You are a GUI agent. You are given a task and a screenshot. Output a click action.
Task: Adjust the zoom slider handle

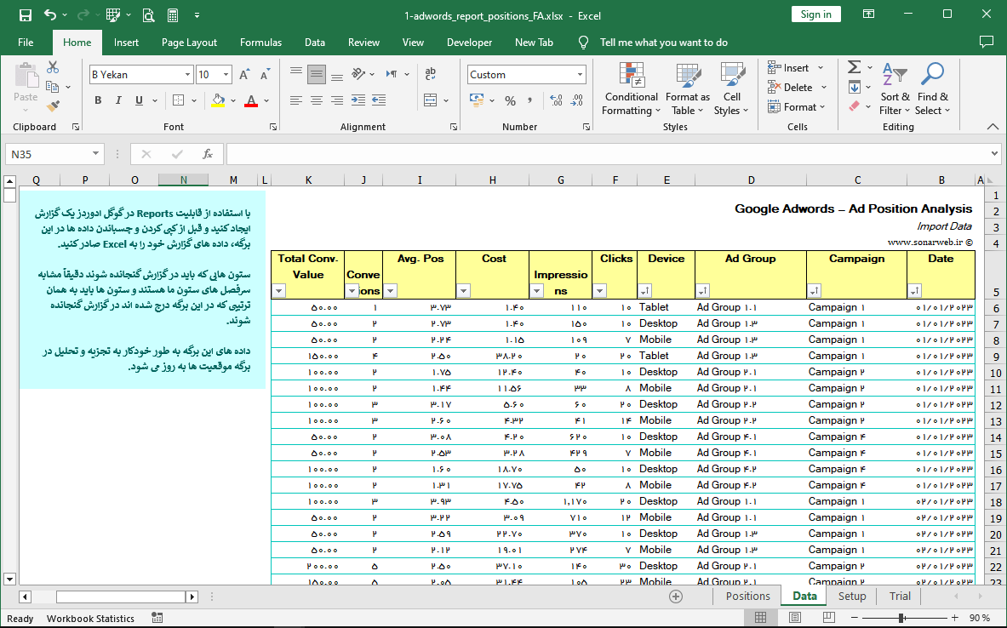point(901,618)
